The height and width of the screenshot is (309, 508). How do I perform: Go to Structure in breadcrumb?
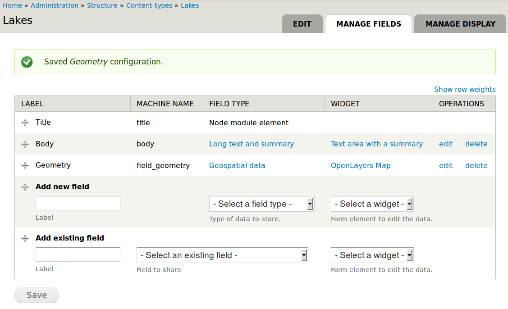(x=102, y=5)
